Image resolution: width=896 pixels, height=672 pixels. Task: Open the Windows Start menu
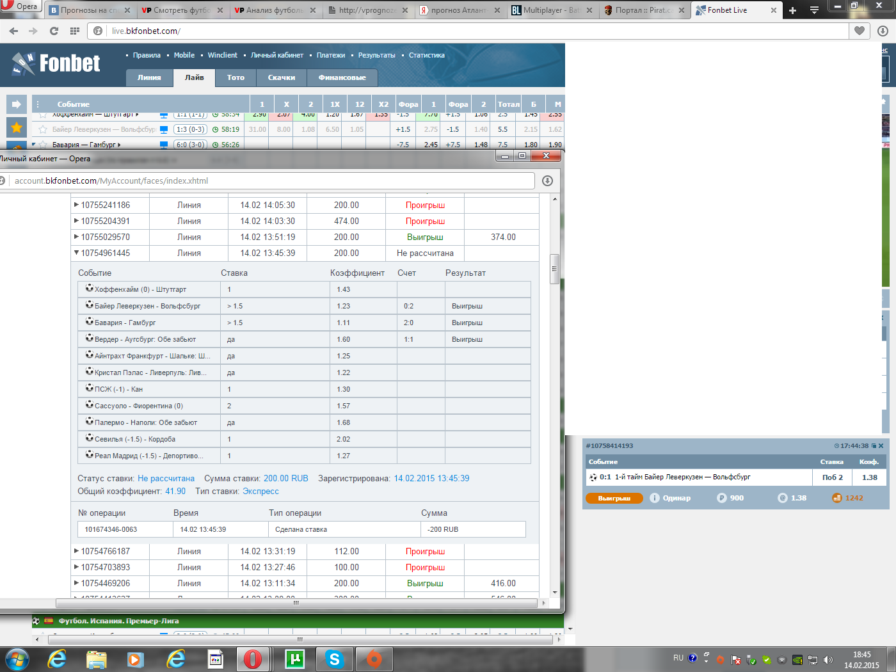17,659
